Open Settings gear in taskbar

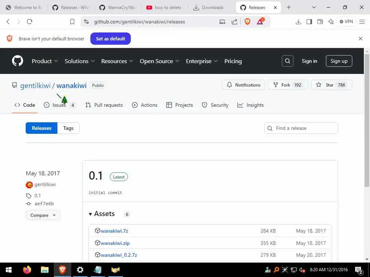pyautogui.click(x=80, y=270)
